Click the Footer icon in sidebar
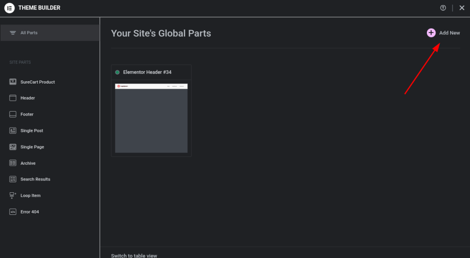The image size is (470, 258). (x=13, y=114)
